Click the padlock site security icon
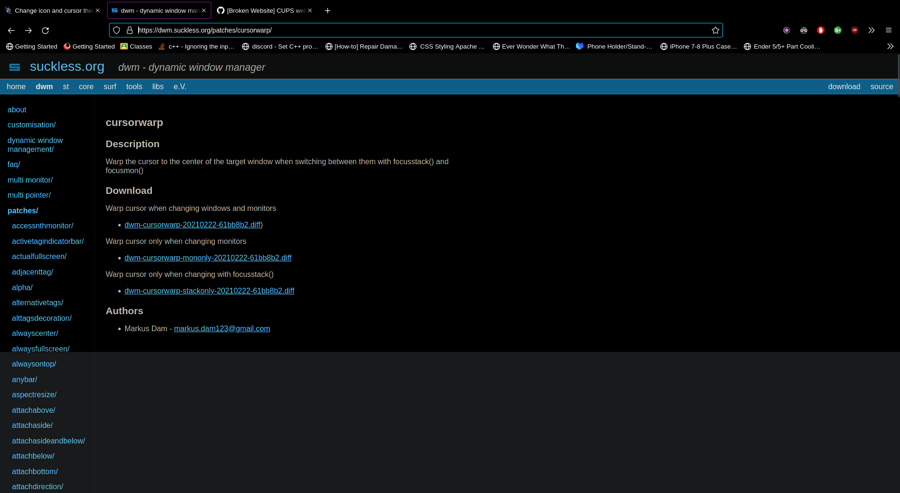This screenshot has width=900, height=493. (x=129, y=30)
